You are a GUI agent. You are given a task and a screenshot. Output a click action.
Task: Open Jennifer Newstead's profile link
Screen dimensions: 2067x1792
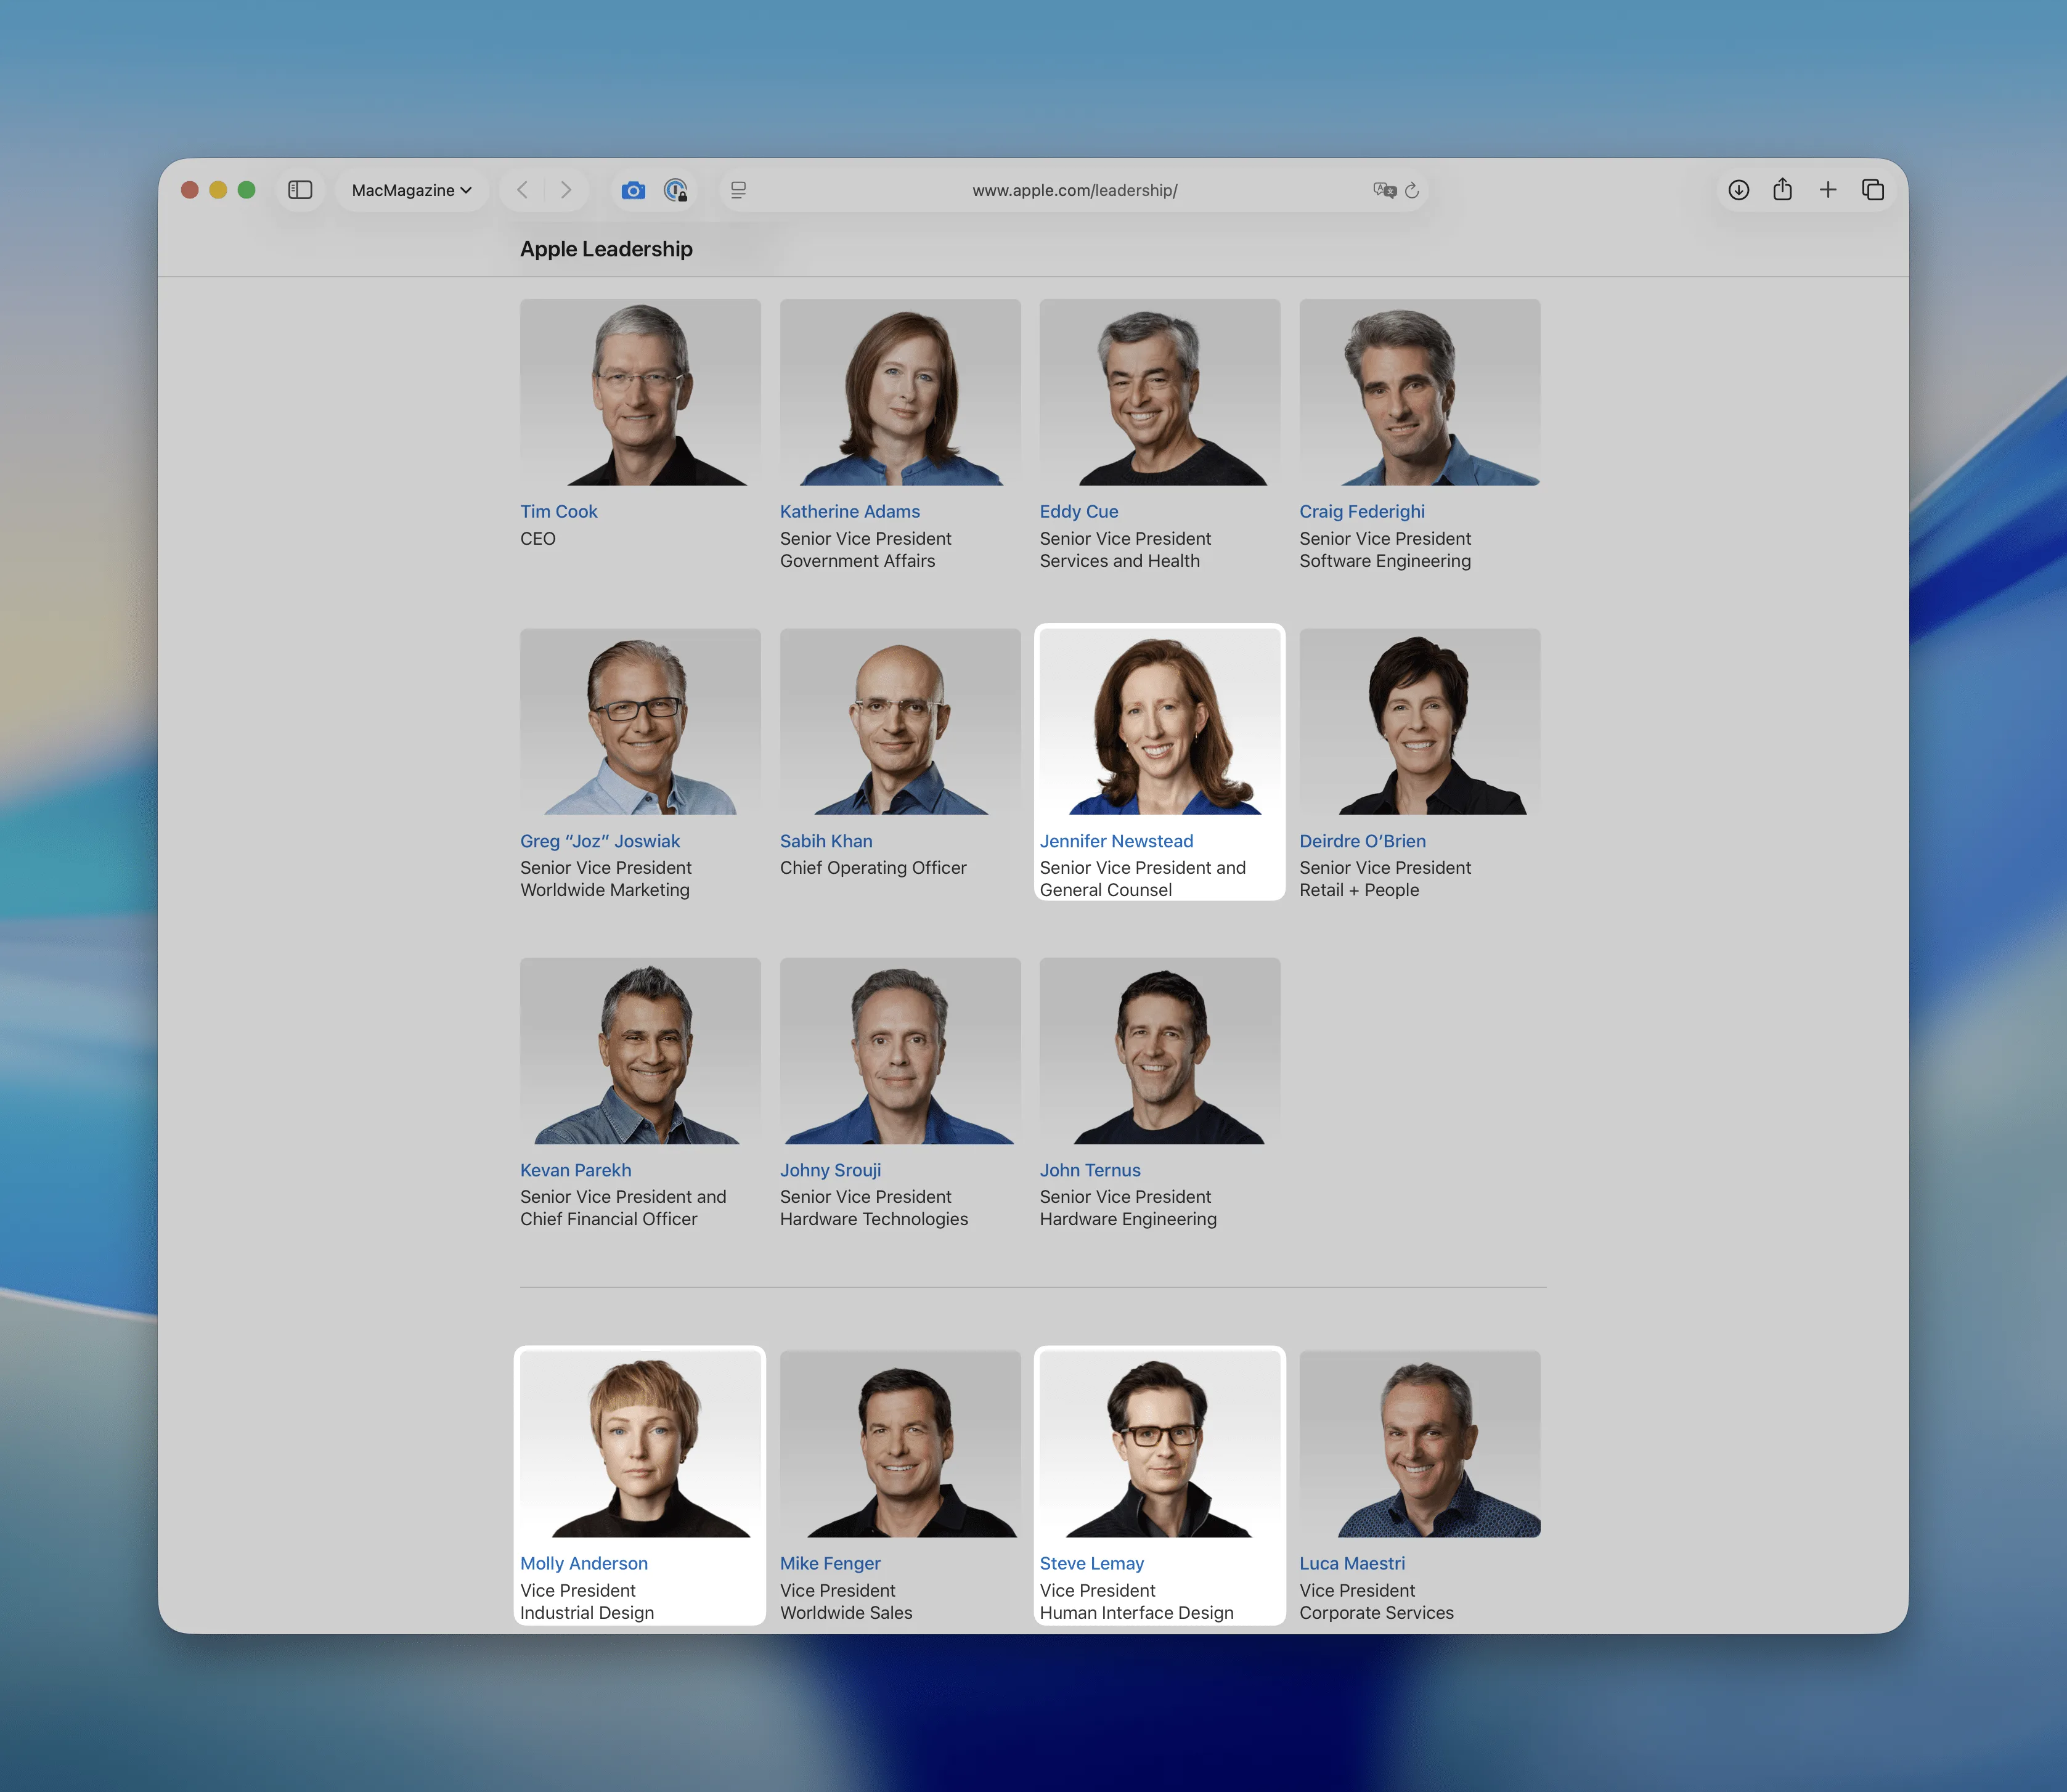[1116, 841]
